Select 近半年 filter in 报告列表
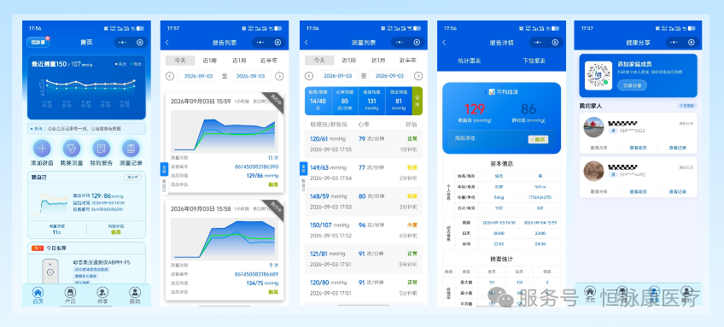The height and width of the screenshot is (327, 724). point(269,61)
